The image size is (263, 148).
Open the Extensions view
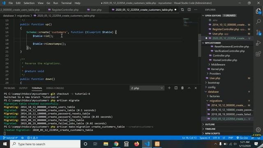(x=258, y=54)
